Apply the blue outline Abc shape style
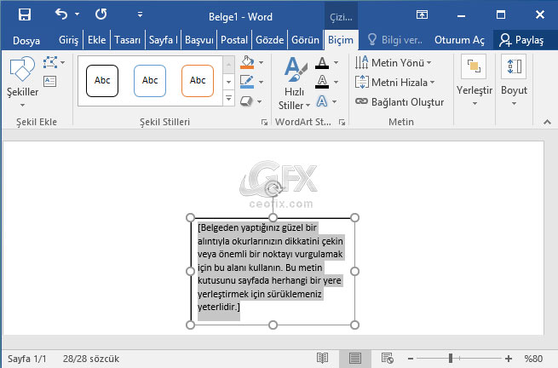 (x=150, y=81)
